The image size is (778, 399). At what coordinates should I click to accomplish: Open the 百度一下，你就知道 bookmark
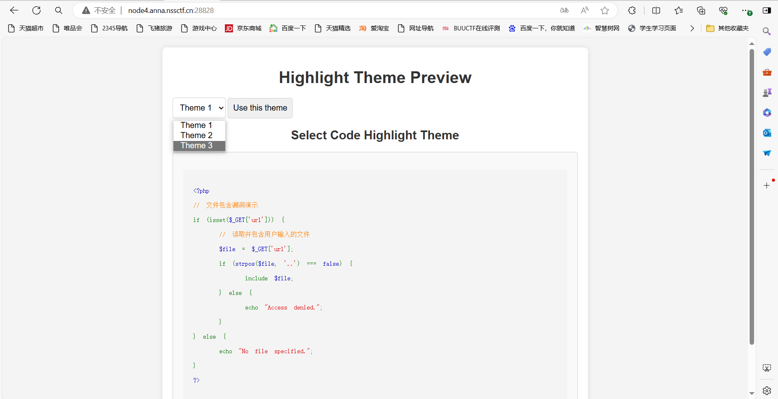[542, 28]
